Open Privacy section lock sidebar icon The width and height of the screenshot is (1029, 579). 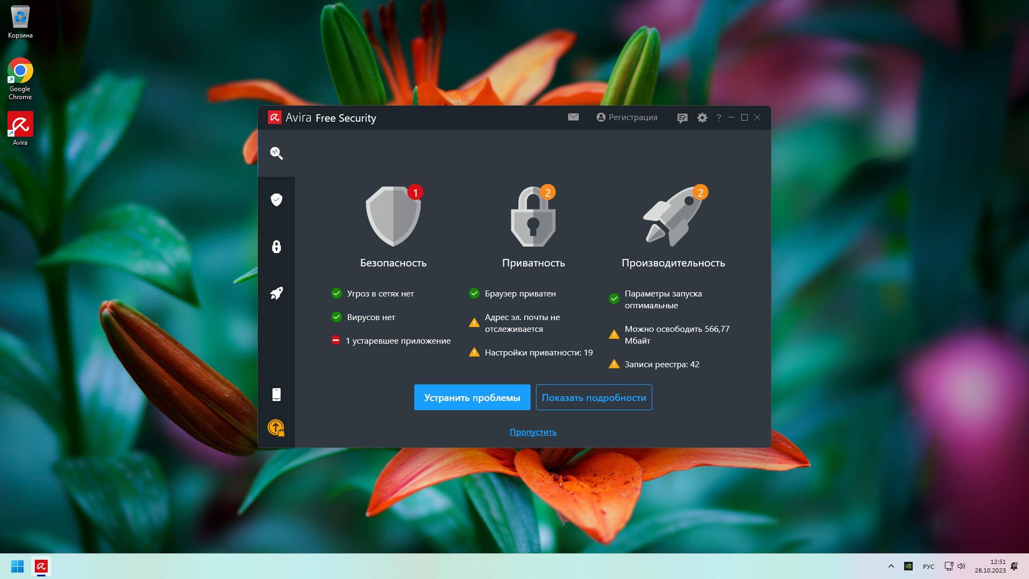276,247
